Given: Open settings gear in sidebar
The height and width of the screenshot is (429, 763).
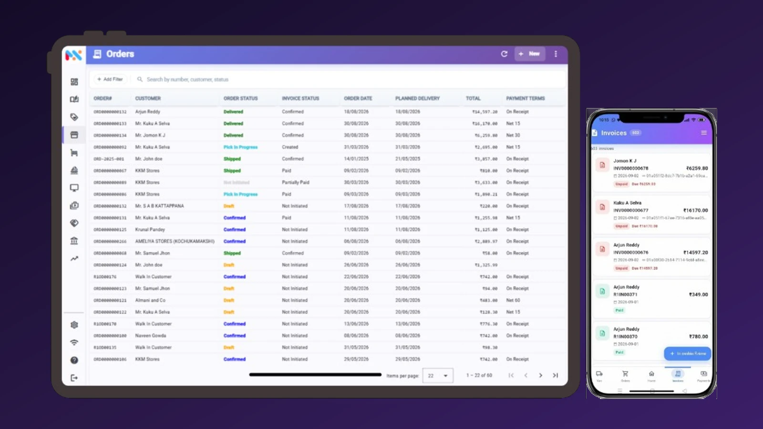Looking at the screenshot, I should pyautogui.click(x=74, y=325).
